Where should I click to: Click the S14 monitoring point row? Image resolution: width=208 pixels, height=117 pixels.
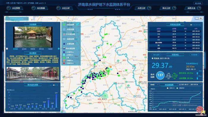click(175, 34)
